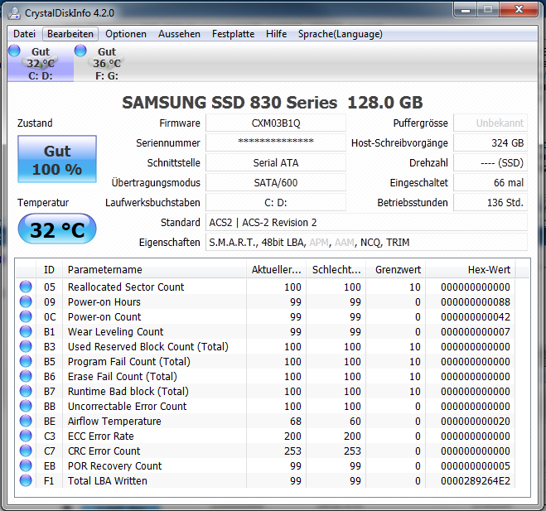This screenshot has width=546, height=511.
Task: Close the CrystalDiskInfo window
Action: point(519,10)
